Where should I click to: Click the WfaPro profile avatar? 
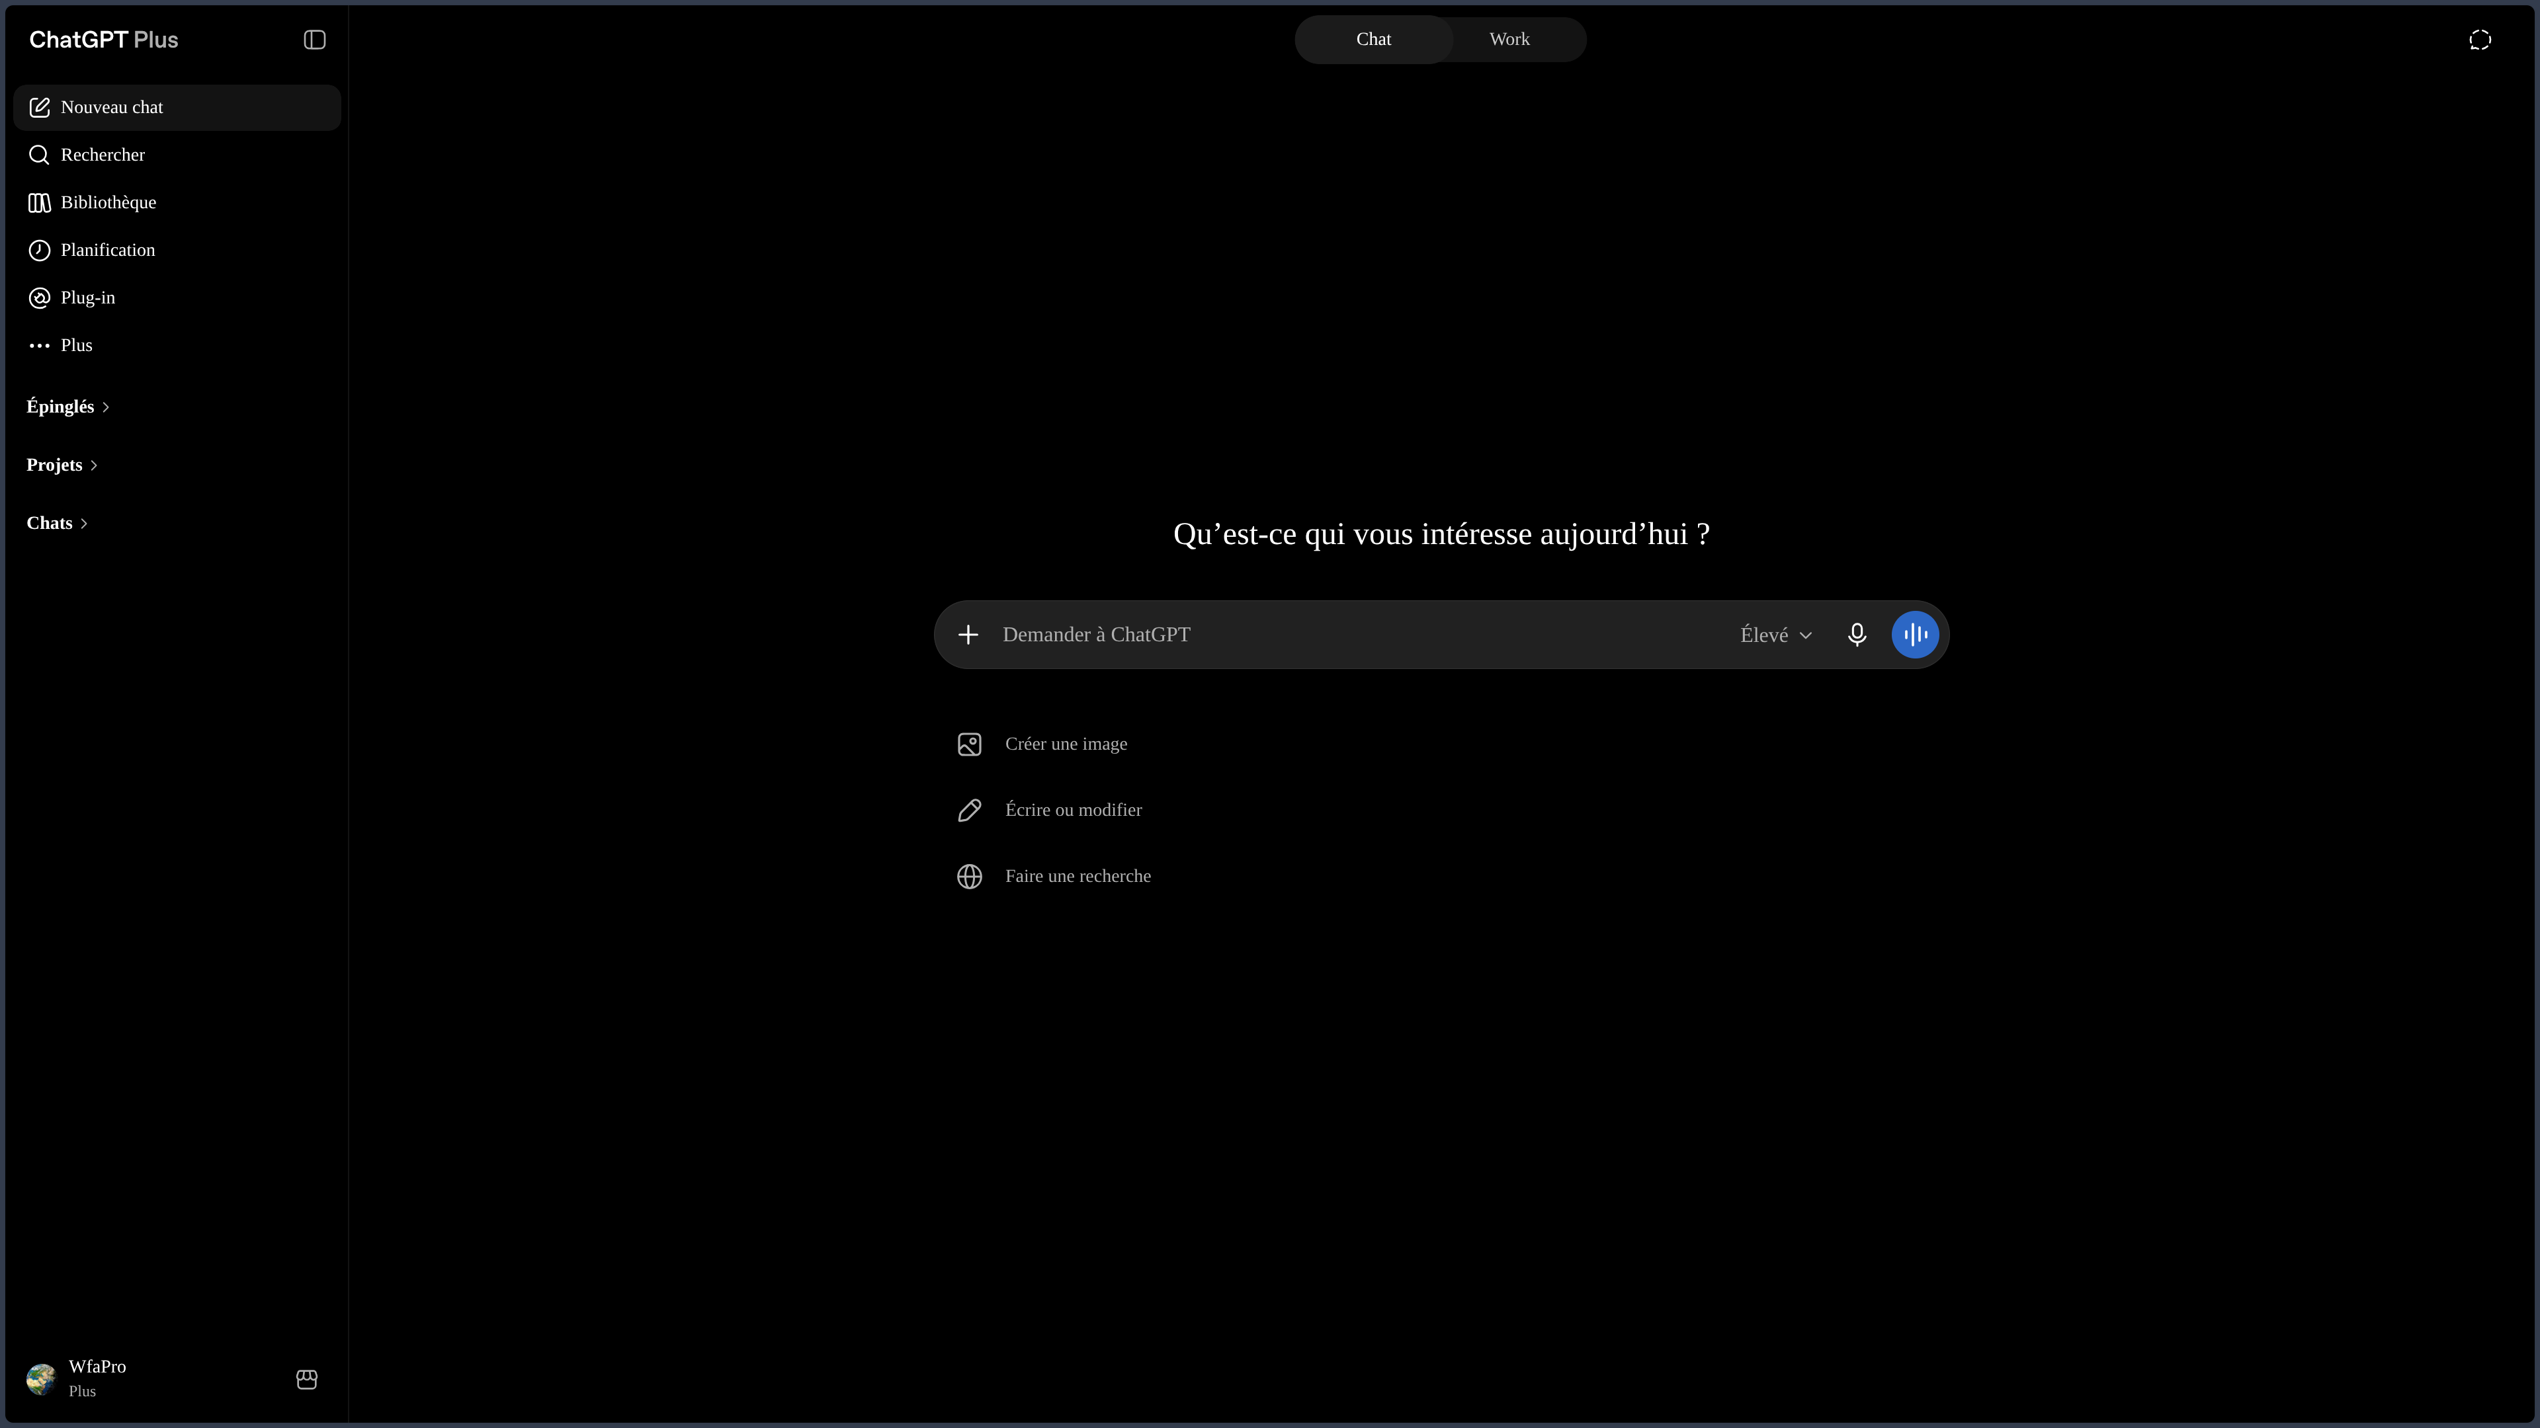tap(42, 1378)
